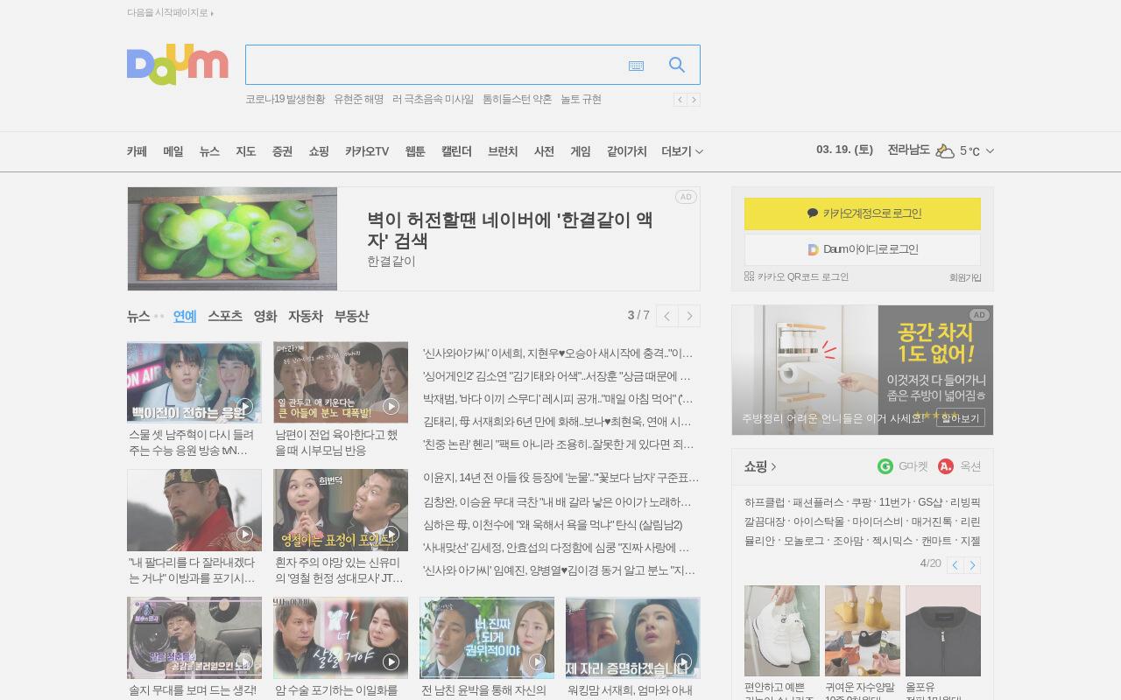Show previous trending search keywords
The width and height of the screenshot is (1121, 700).
pos(680,100)
